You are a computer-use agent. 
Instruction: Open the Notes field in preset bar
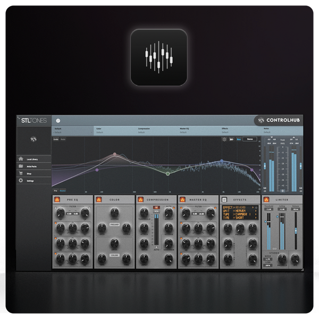point(282,131)
